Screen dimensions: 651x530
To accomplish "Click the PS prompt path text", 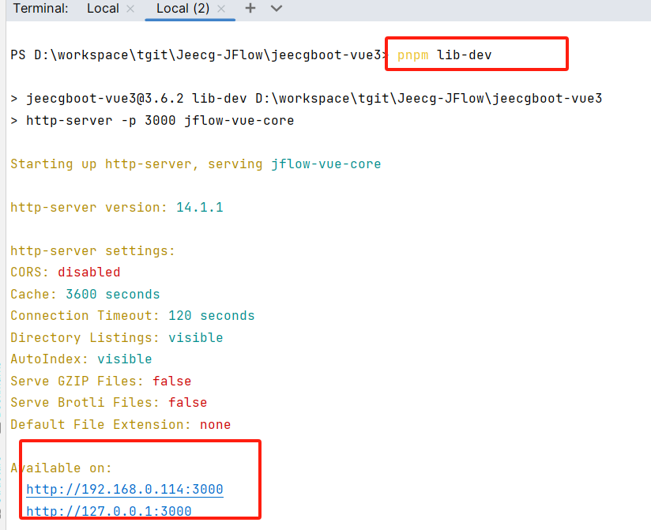I will click(x=198, y=55).
